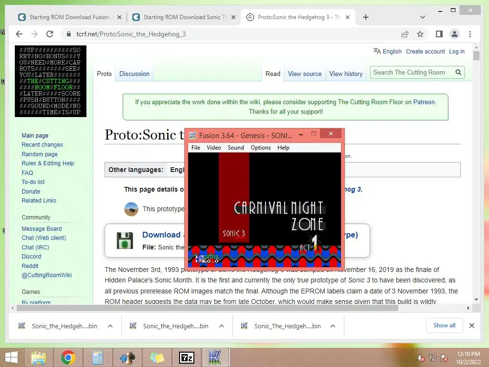Open the third Sonic_The_Hedgeh....bin download
This screenshot has width=489, height=367.
point(287,326)
